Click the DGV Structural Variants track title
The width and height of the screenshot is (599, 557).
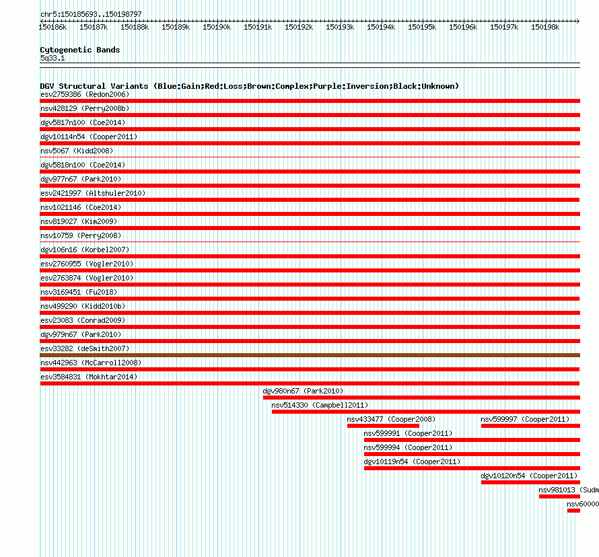point(249,86)
